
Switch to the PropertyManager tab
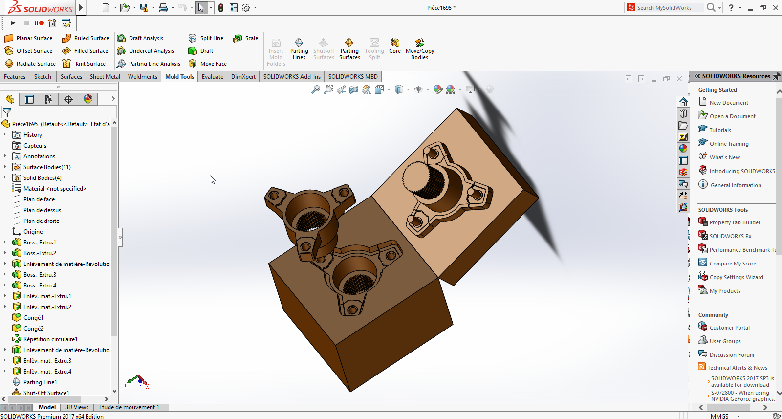point(29,99)
